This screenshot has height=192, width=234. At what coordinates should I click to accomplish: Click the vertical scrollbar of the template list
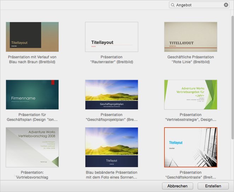coord(232,71)
